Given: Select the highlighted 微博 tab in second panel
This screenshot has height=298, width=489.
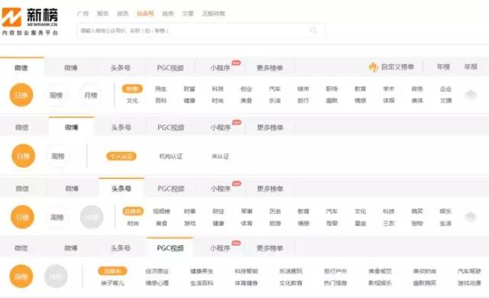Looking at the screenshot, I should [x=71, y=127].
